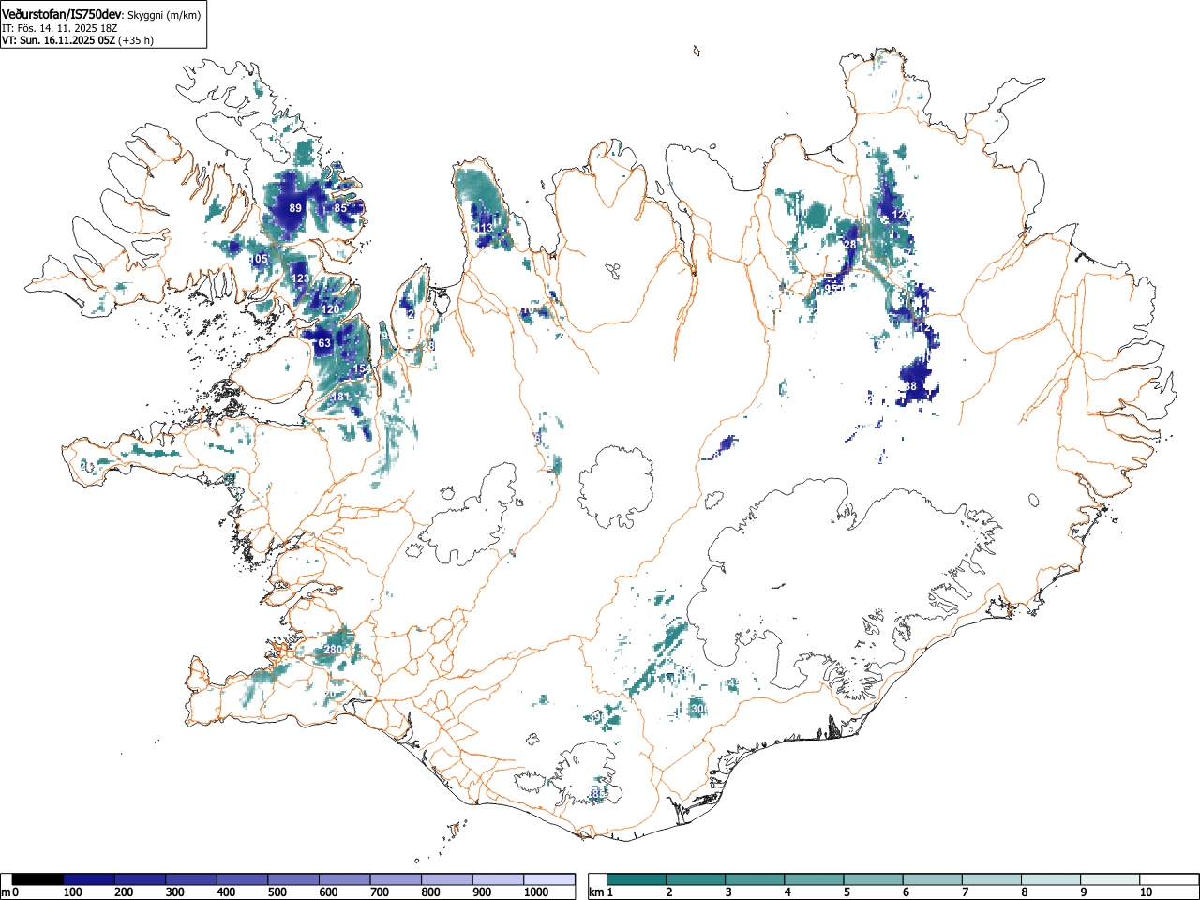Click the visibility value 280 near Reykjavik
This screenshot has width=1200, height=900.
pyautogui.click(x=333, y=650)
